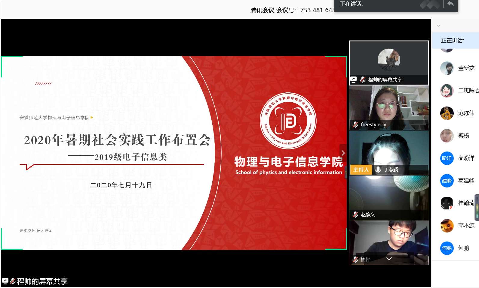Select the freestyle-ly video tile
Viewport: 479px width, 288px height.
[389, 108]
